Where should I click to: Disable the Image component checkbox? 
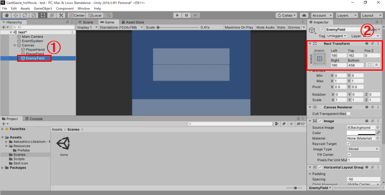click(x=320, y=121)
